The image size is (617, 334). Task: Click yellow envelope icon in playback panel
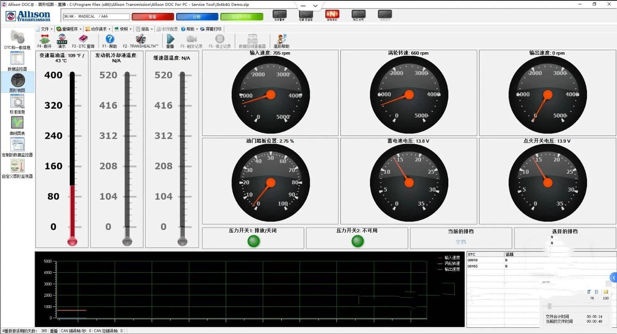(606, 292)
